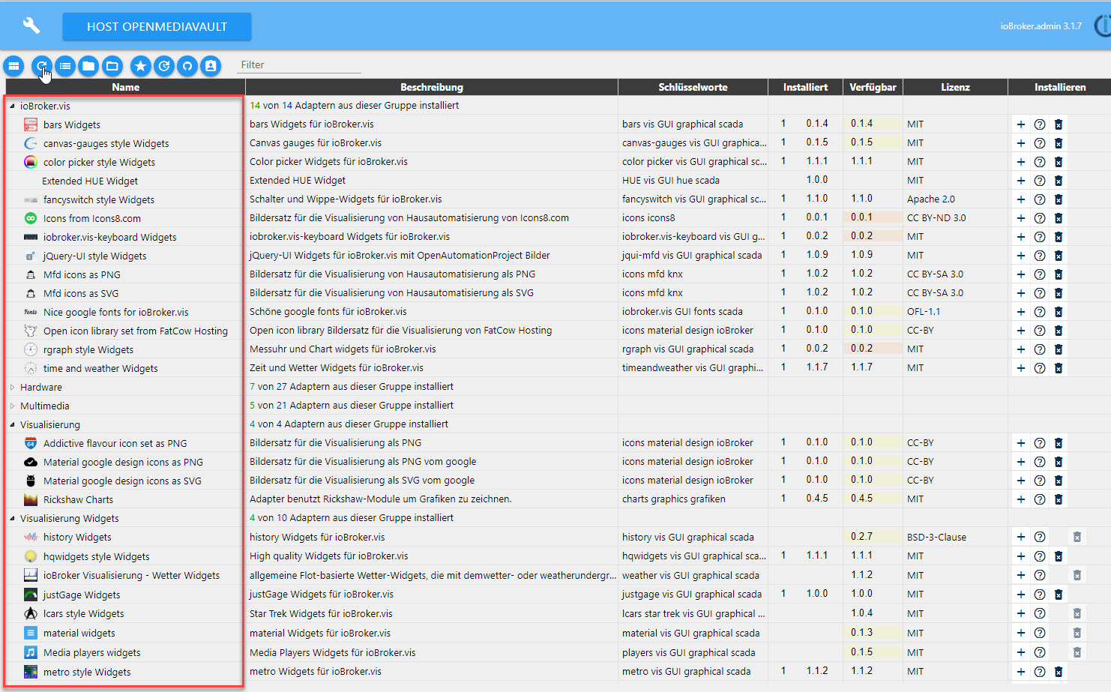Show only installed adapters star icon
This screenshot has width=1111, height=692.
click(x=140, y=66)
